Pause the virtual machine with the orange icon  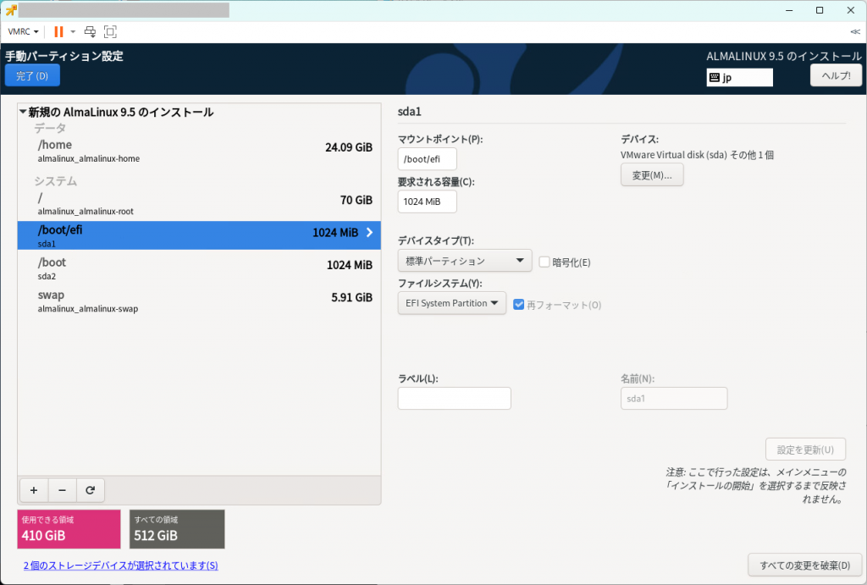click(x=58, y=31)
